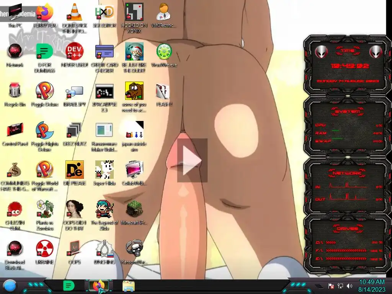Launch The Legend of Zilda shortcut
The image size is (392, 294).
pos(105,216)
